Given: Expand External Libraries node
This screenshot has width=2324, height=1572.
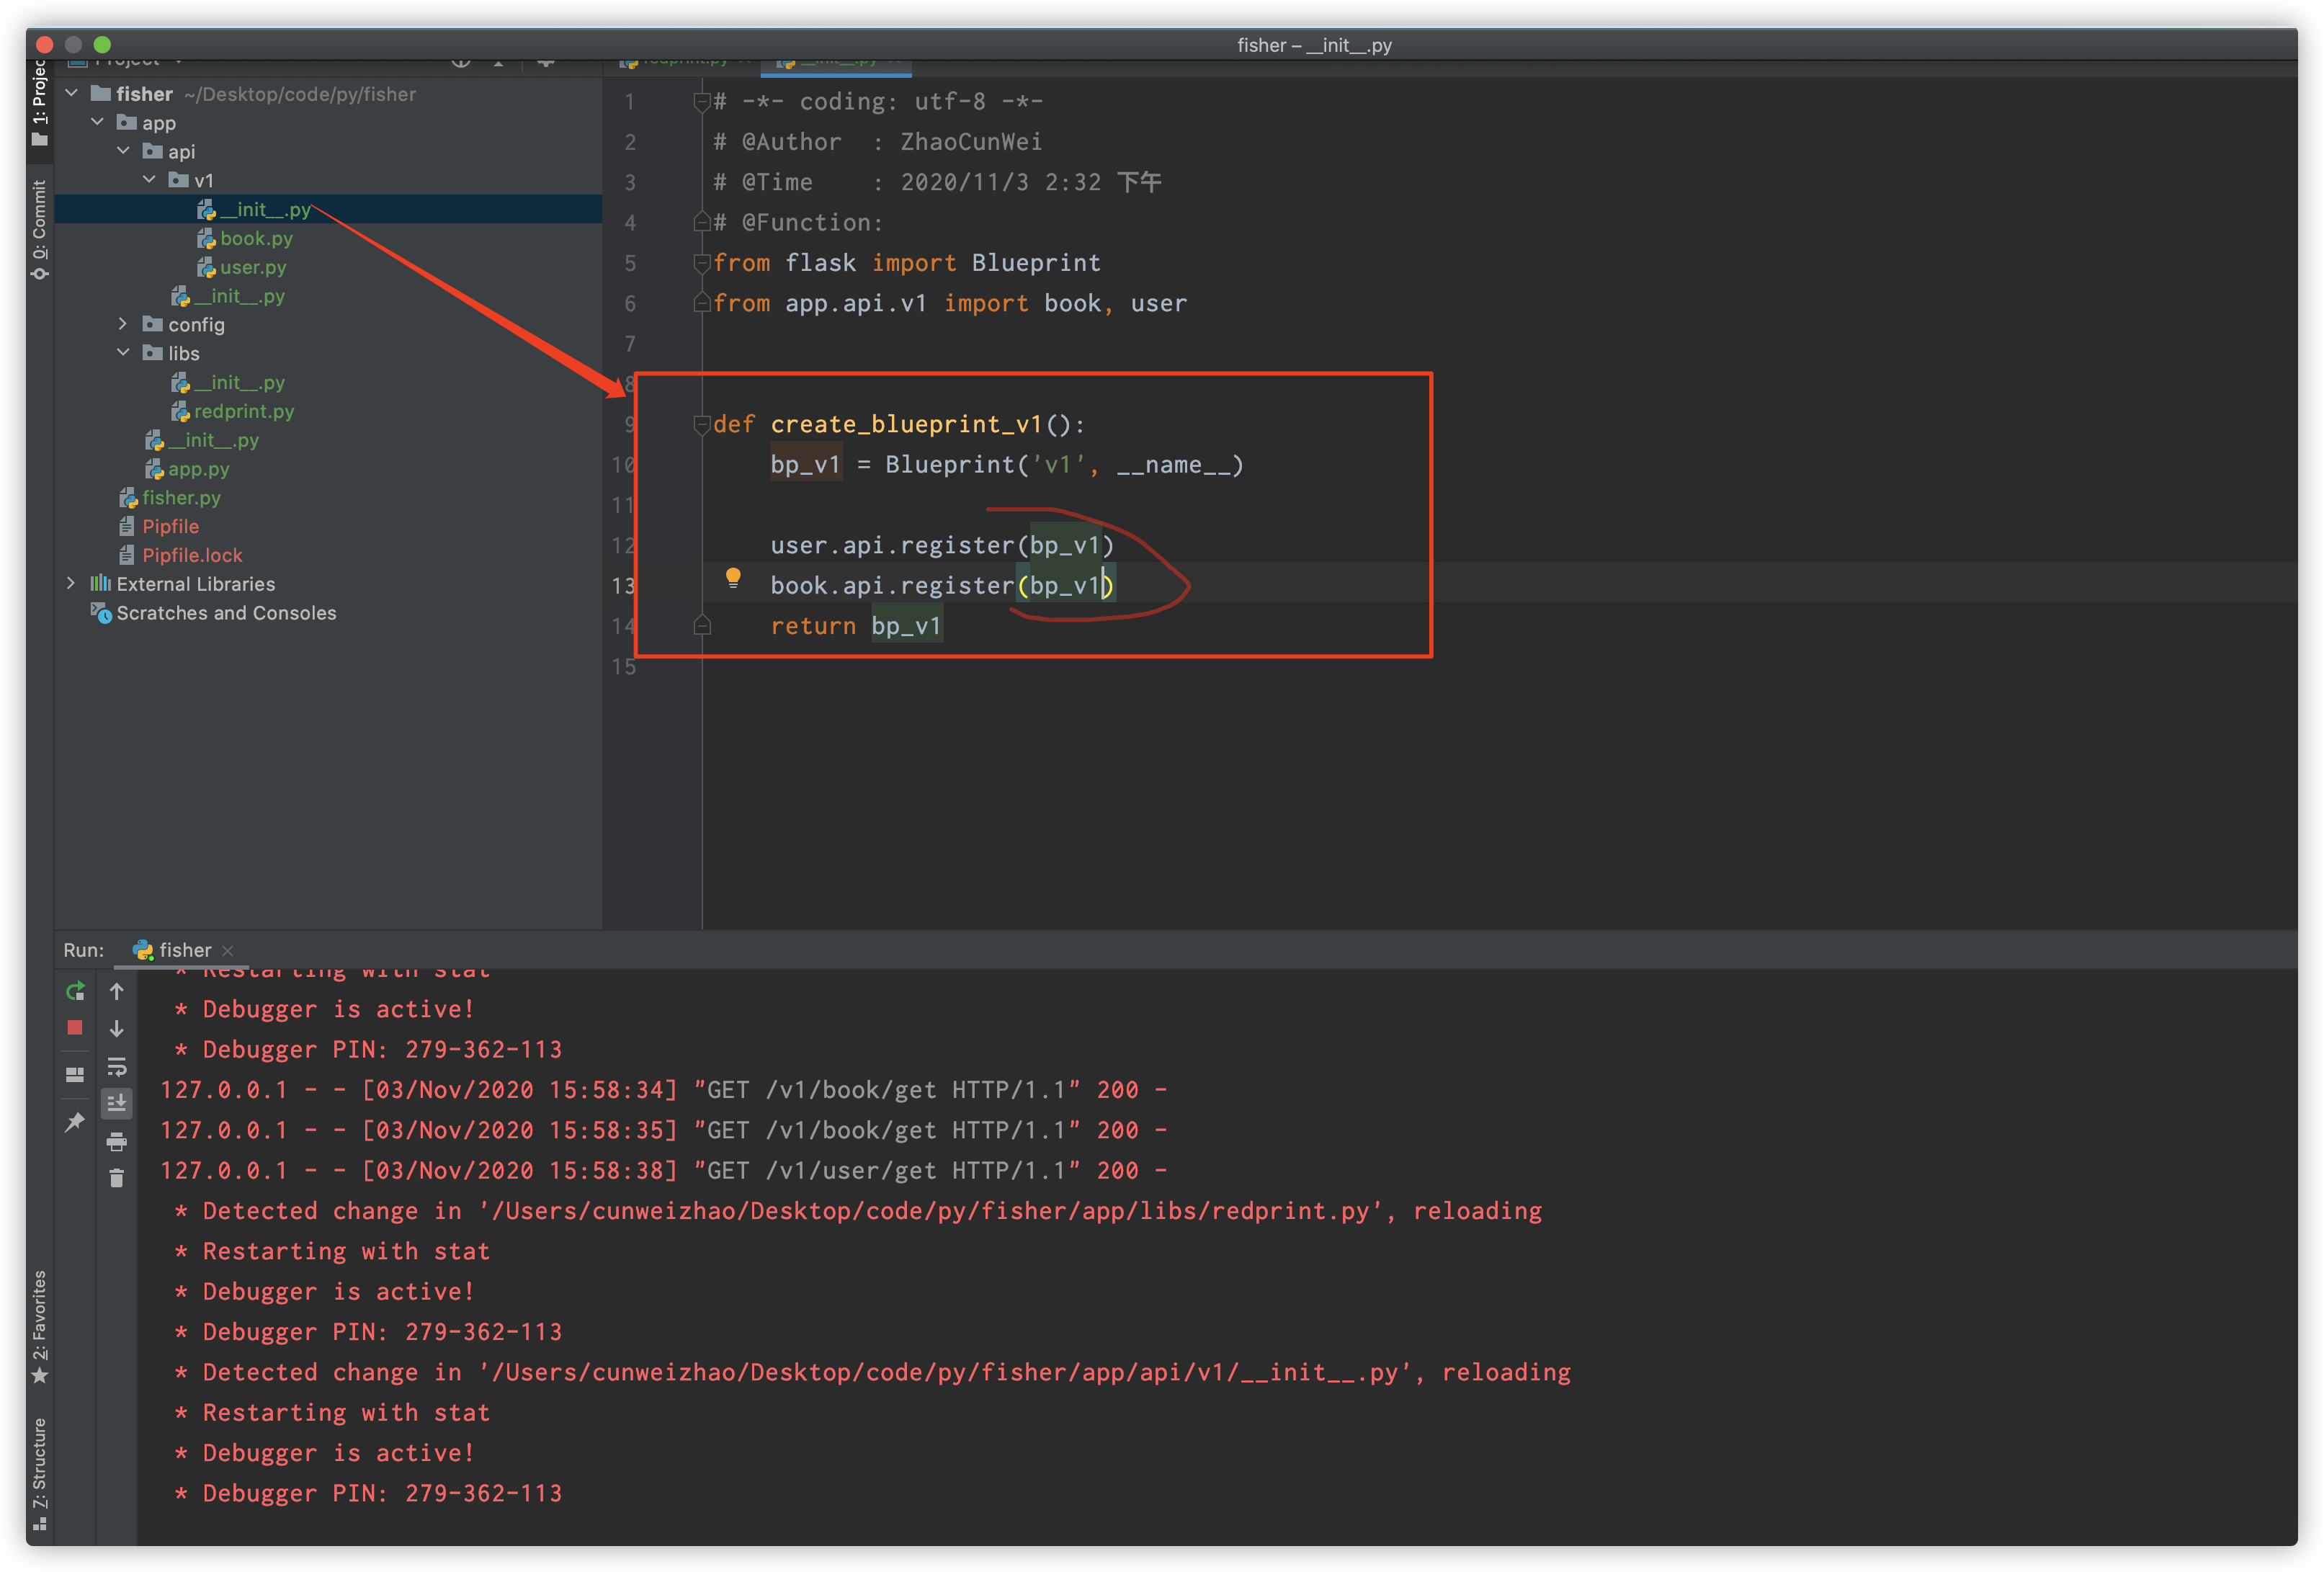Looking at the screenshot, I should point(71,583).
